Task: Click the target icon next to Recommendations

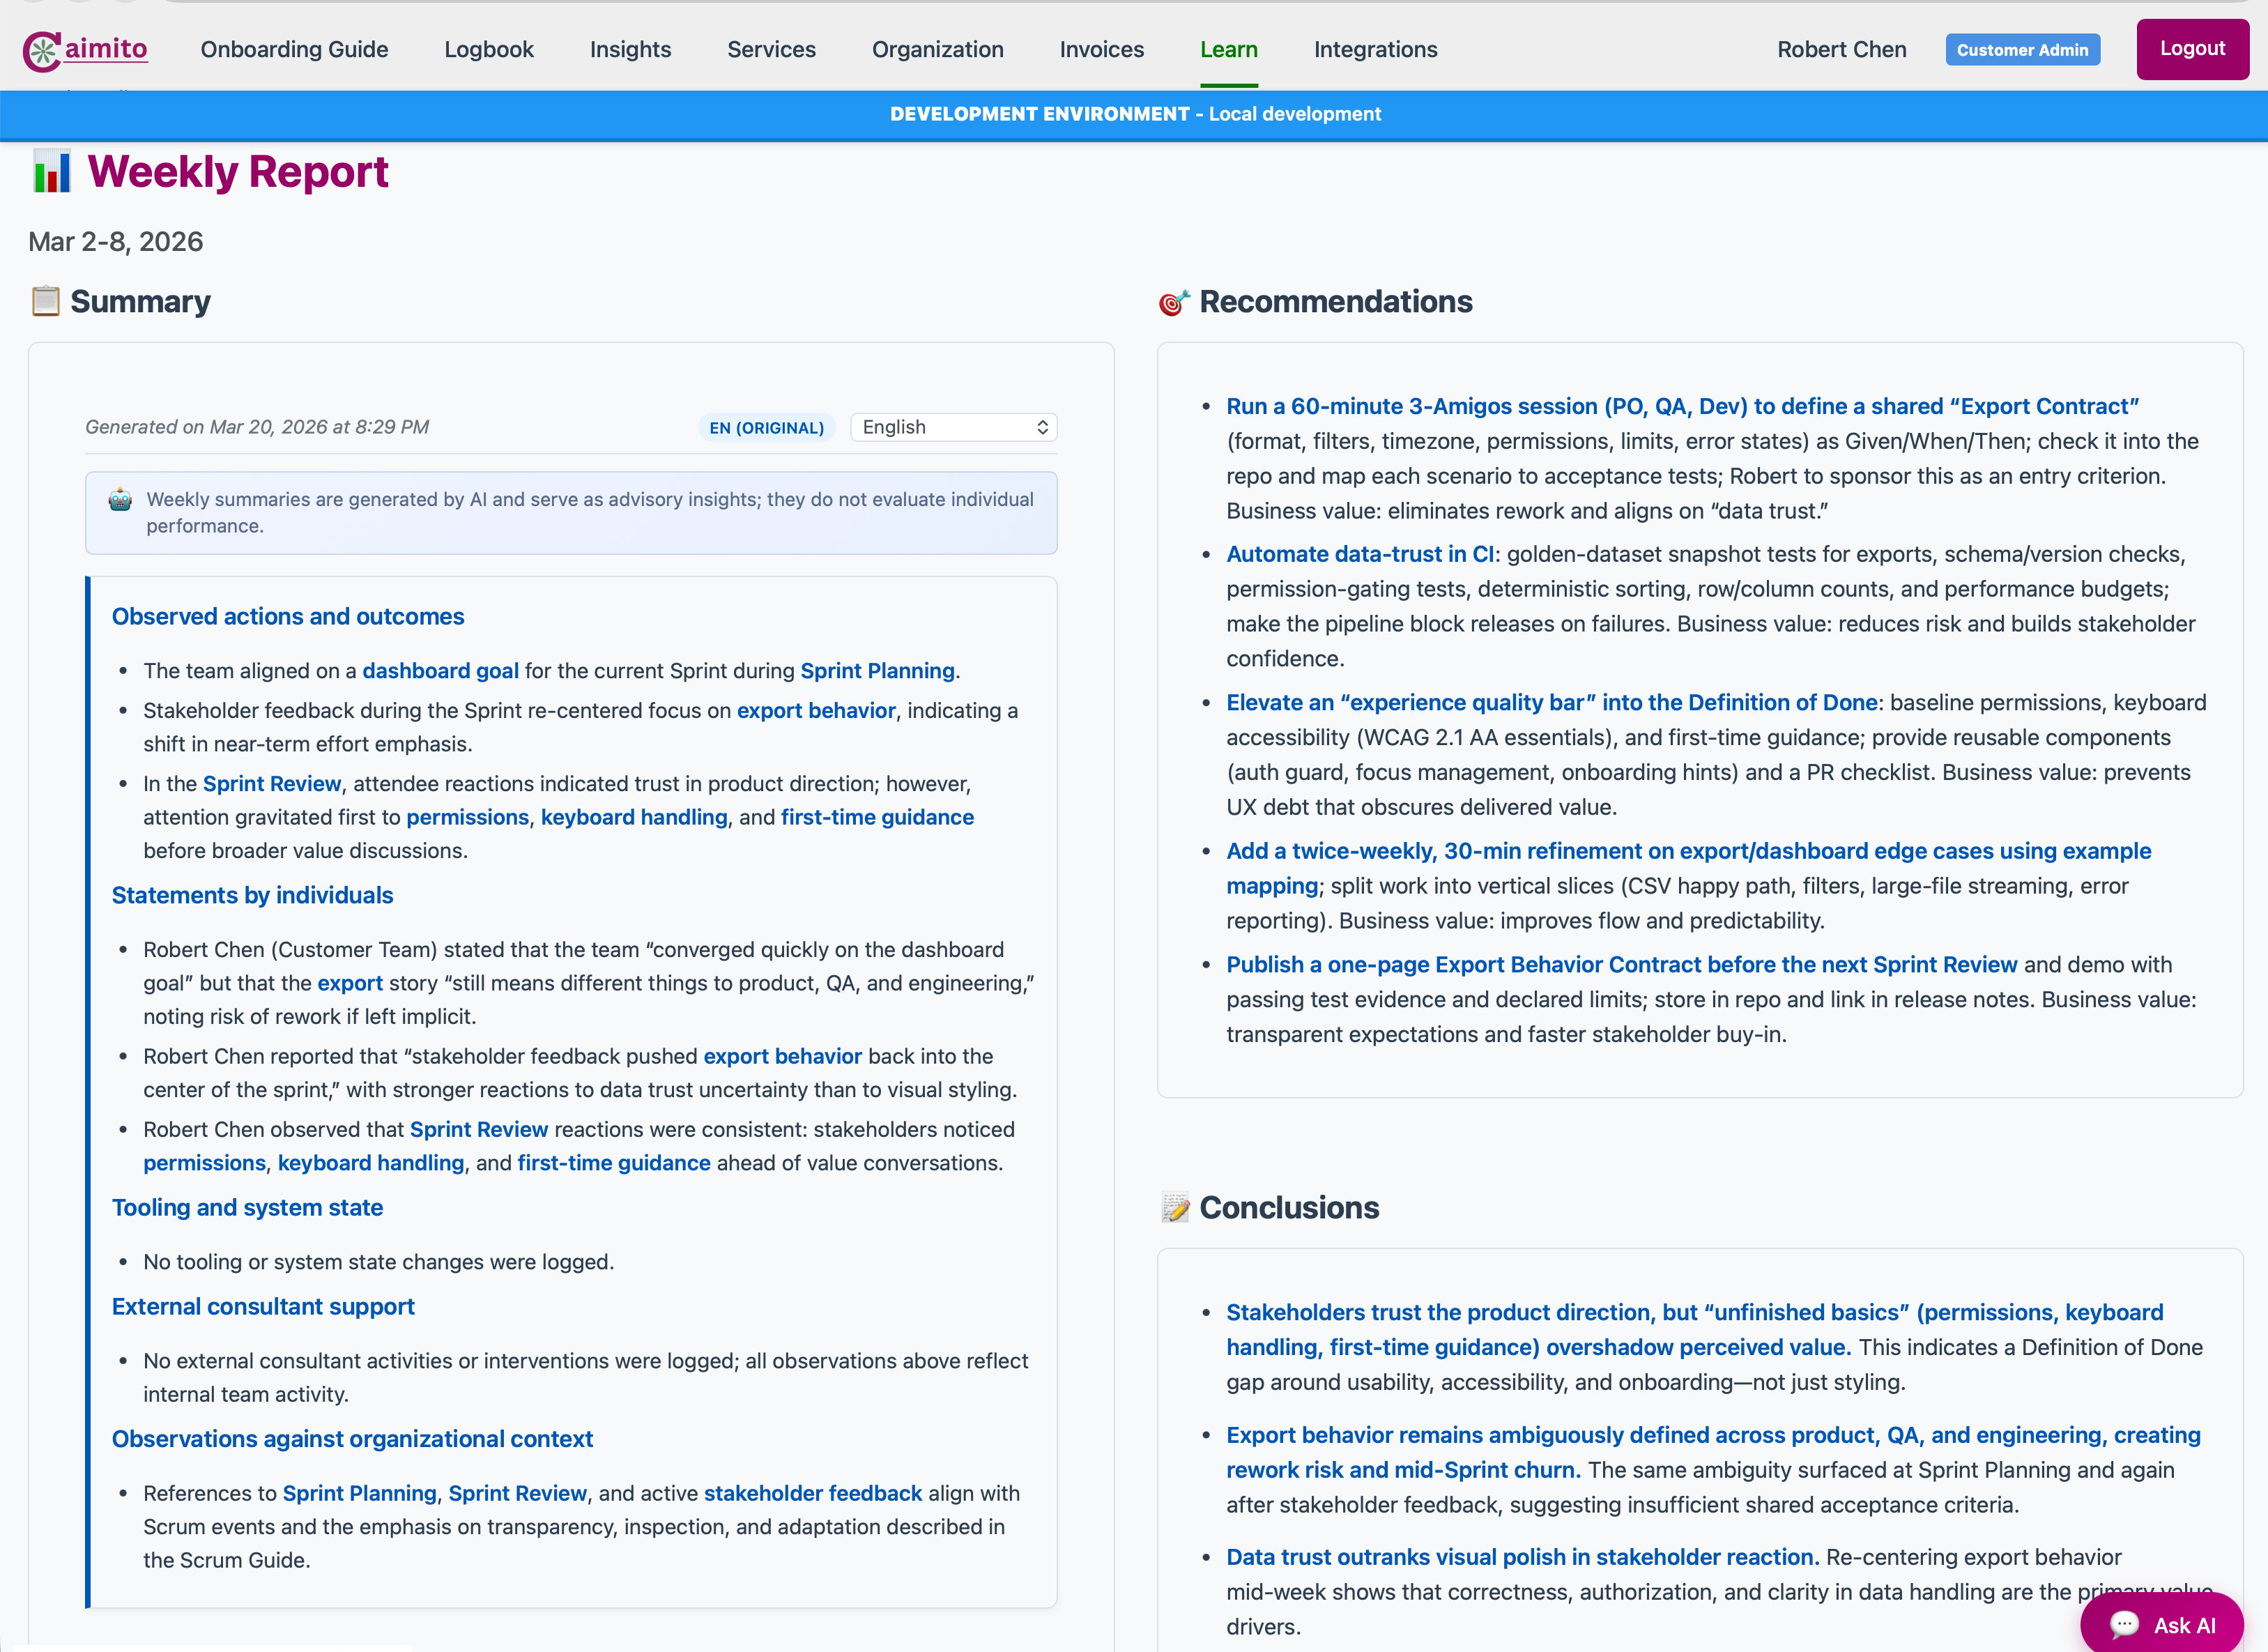Action: pyautogui.click(x=1173, y=300)
